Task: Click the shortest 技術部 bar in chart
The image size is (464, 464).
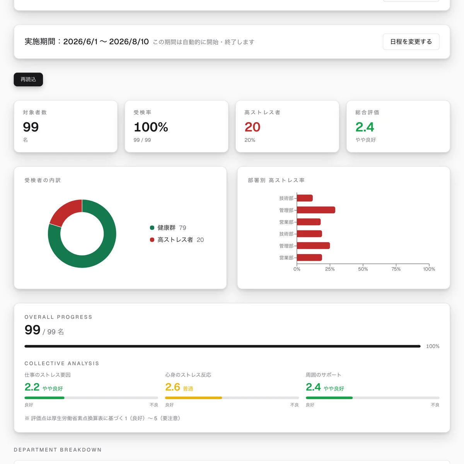Action: (x=305, y=198)
